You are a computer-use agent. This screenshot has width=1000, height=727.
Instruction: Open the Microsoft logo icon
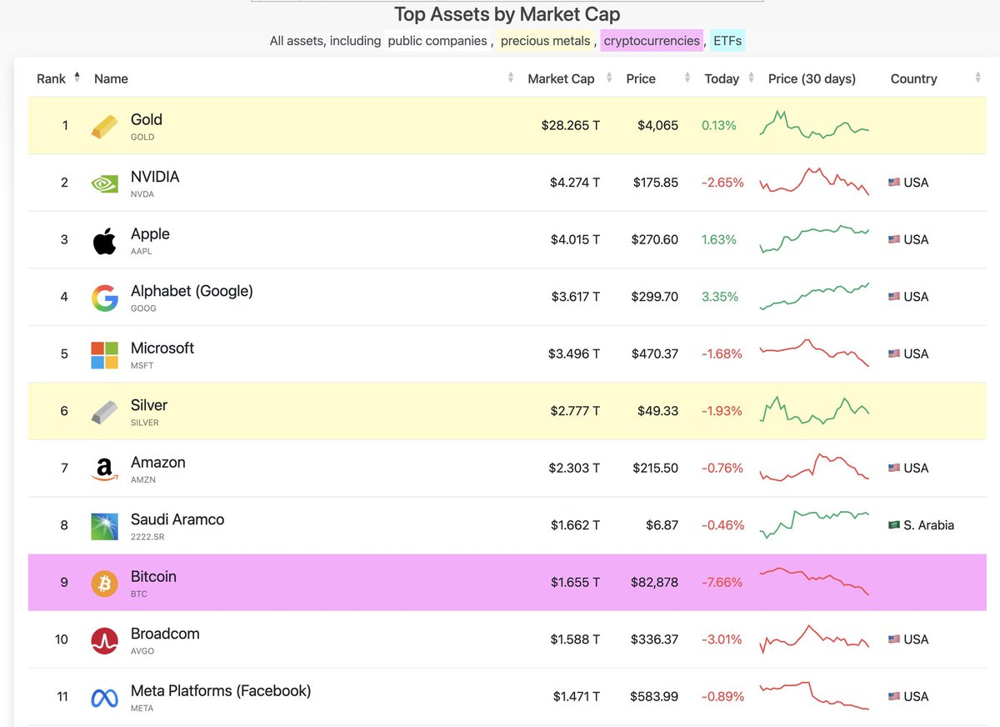[105, 354]
